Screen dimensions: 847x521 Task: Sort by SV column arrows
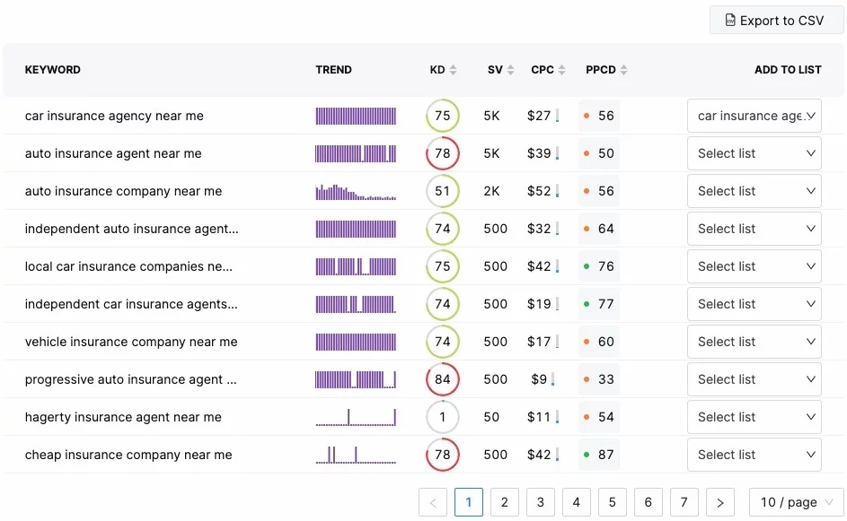pos(510,70)
